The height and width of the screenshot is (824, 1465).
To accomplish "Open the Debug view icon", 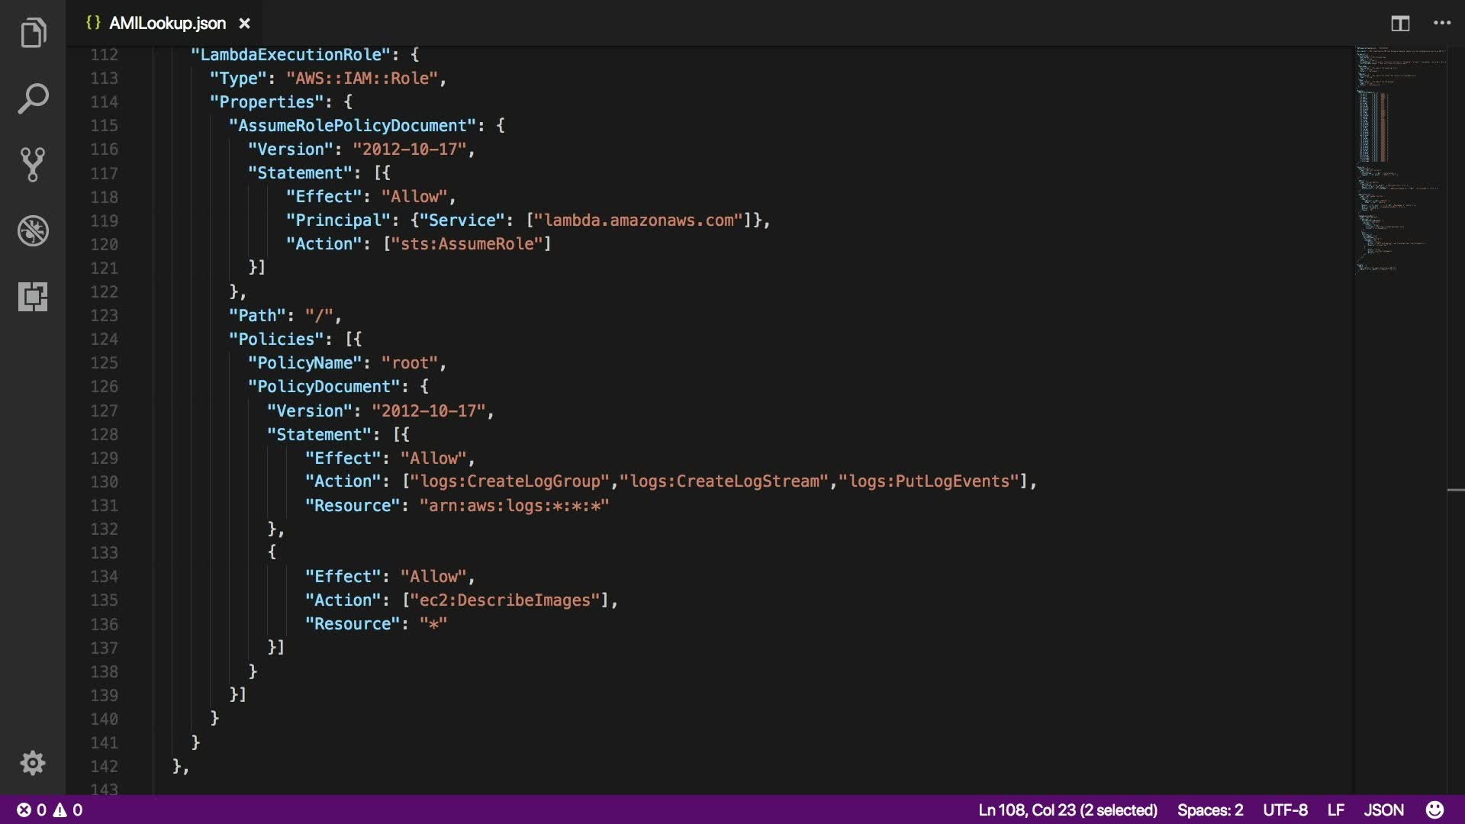I will click(33, 230).
